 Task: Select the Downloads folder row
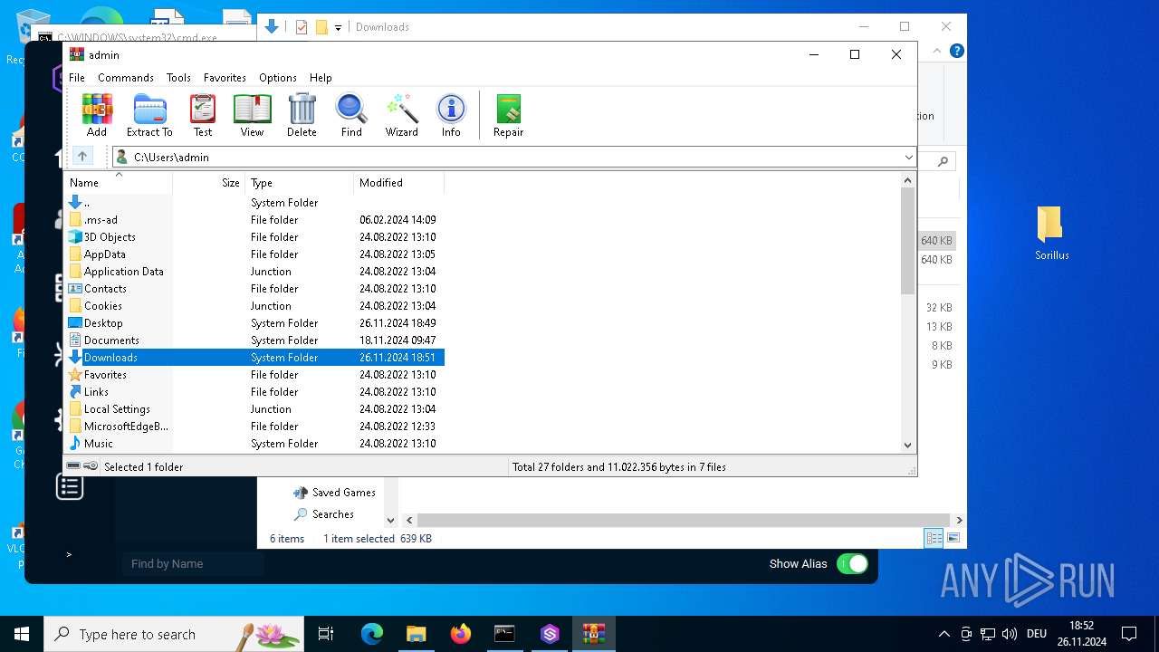point(254,358)
